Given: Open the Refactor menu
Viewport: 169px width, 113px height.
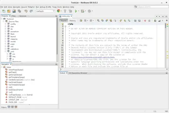Looking at the screenshot, I should (x=31, y=7).
